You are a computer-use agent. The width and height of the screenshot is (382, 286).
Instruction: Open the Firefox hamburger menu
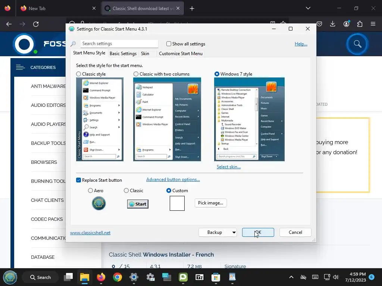point(373,24)
